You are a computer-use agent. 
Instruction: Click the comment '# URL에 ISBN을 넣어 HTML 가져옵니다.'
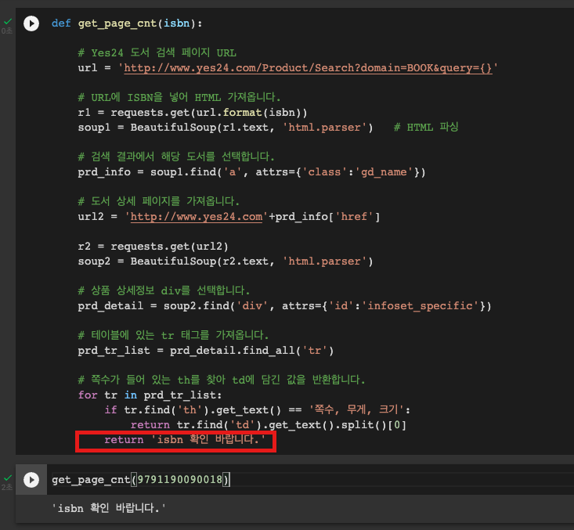[x=179, y=98]
